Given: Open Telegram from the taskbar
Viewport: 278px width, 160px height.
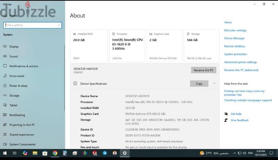Looking at the screenshot, I should click(105, 153).
